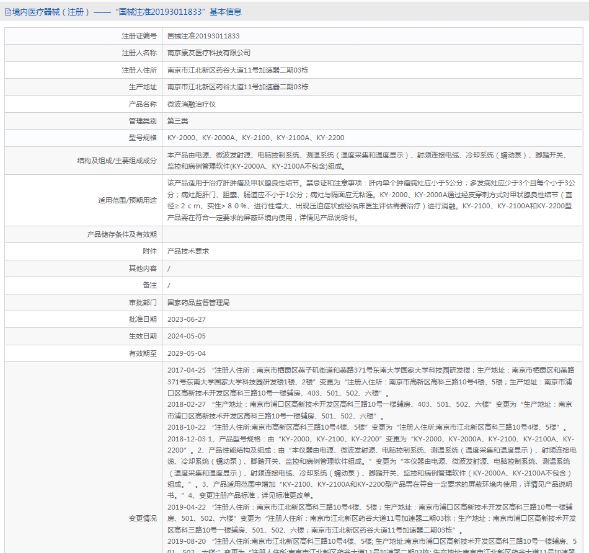Select the 变更情况 label
Image resolution: width=589 pixels, height=553 pixels.
pyautogui.click(x=143, y=518)
